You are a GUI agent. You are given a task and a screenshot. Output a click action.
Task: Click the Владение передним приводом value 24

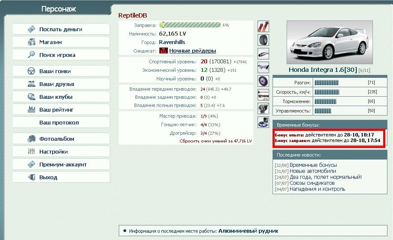(203, 89)
